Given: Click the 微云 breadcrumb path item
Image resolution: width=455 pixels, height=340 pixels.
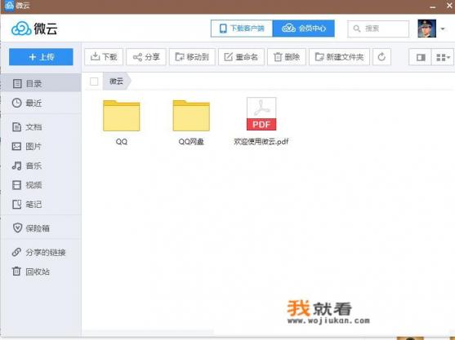Looking at the screenshot, I should (x=116, y=81).
